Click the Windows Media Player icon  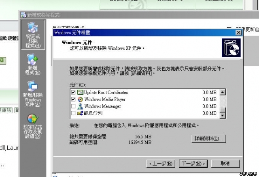(80, 99)
